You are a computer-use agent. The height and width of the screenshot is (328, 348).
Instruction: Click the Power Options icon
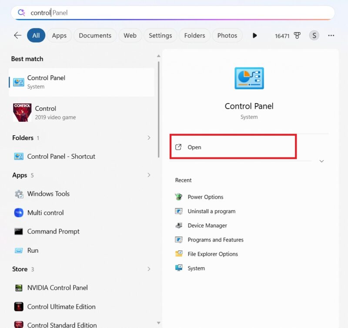point(178,197)
